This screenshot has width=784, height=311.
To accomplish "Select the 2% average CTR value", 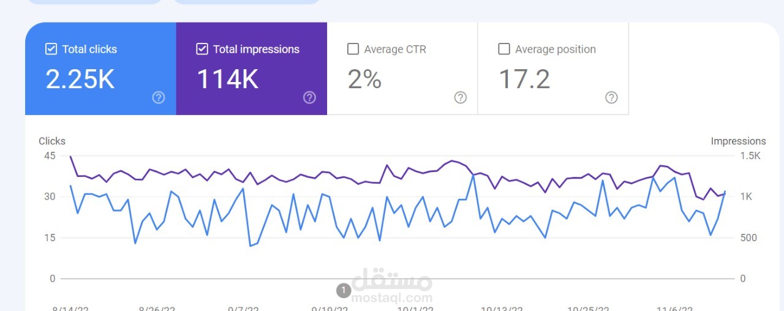I will [x=364, y=80].
